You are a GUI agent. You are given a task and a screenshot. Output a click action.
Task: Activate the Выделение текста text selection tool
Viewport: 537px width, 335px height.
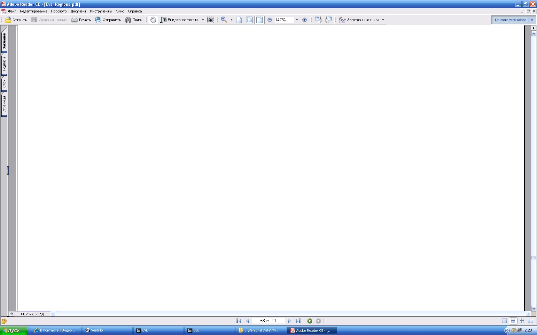(x=179, y=20)
